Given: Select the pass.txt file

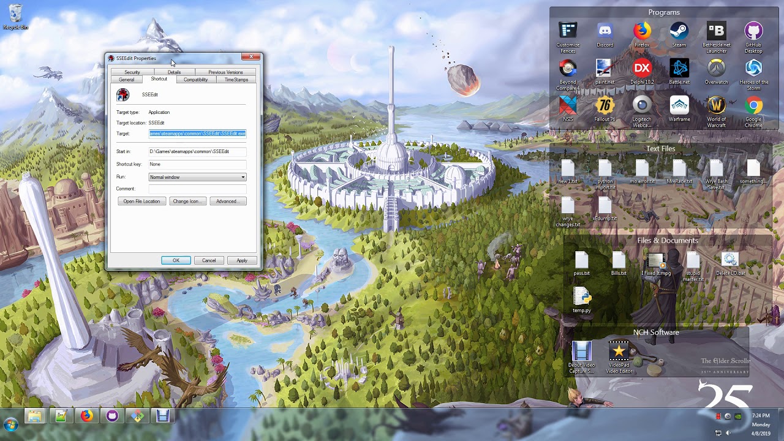Looking at the screenshot, I should pos(582,263).
